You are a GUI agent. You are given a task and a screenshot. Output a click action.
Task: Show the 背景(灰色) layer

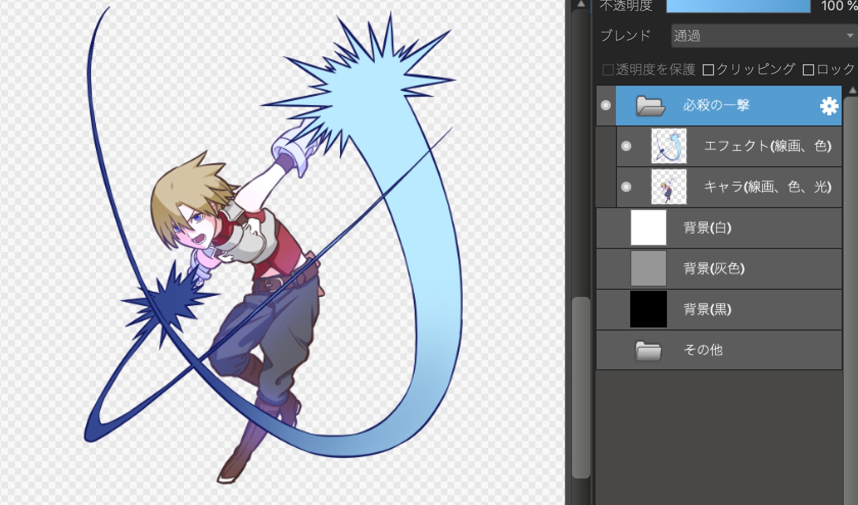(x=607, y=269)
